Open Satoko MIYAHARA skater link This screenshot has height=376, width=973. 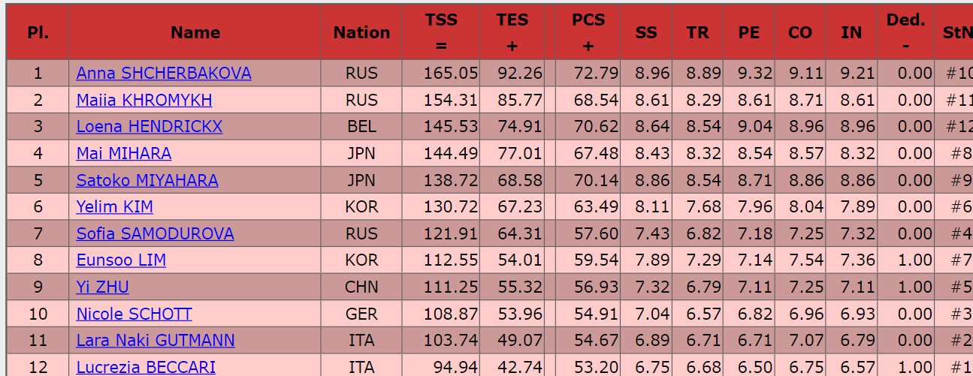tap(147, 181)
